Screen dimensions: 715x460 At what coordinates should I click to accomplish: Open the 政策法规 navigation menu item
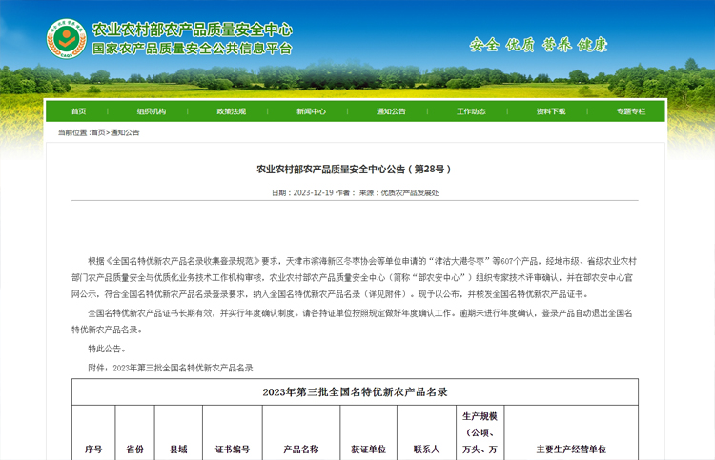[x=232, y=111]
